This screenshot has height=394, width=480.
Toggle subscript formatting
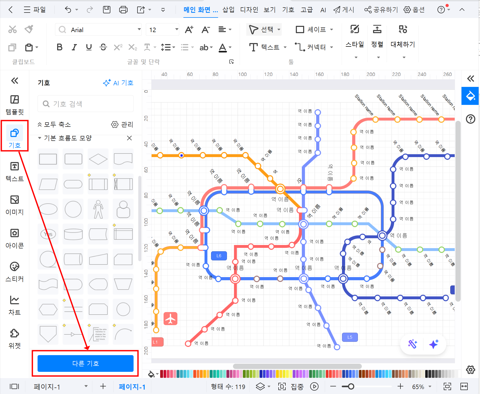pyautogui.click(x=133, y=47)
